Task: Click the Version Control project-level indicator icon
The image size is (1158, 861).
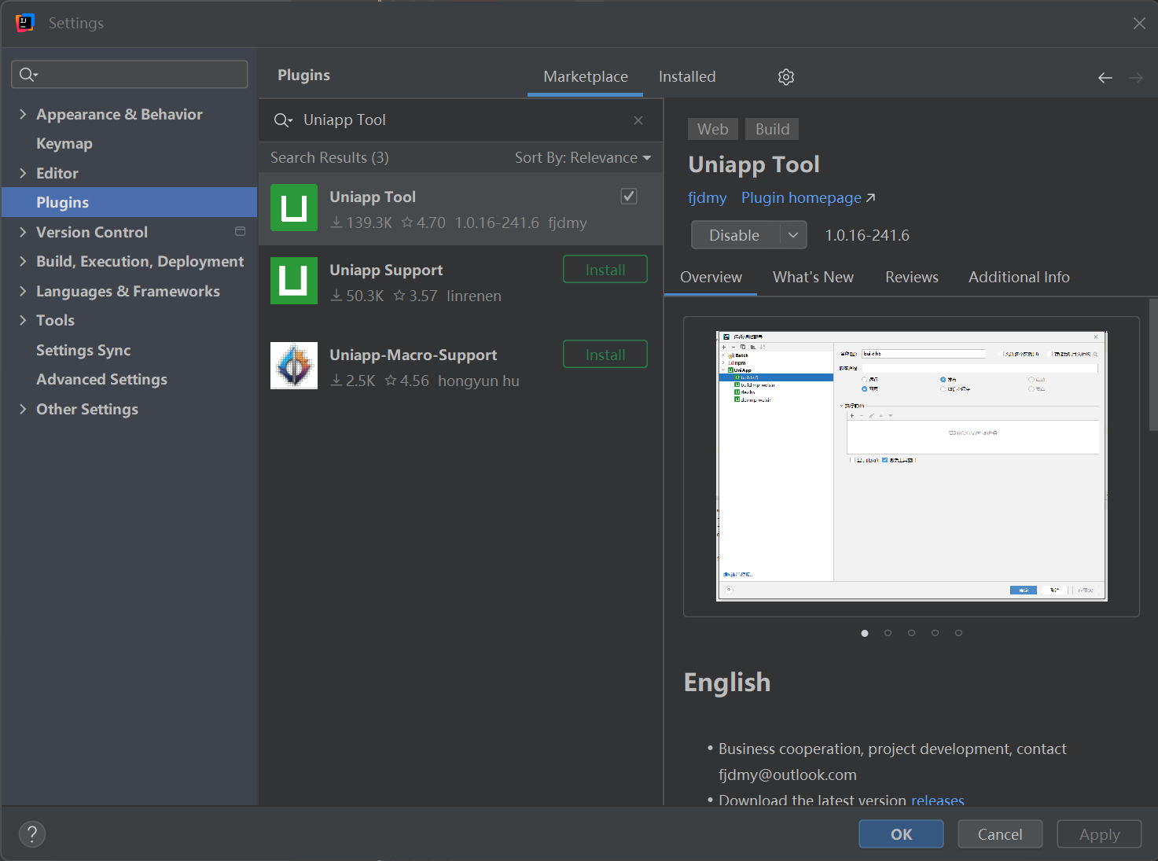Action: 240,231
